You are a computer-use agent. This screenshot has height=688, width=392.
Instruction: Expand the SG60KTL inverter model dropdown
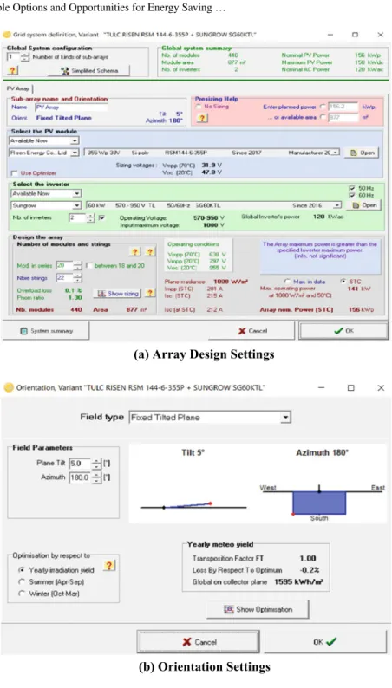tap(337, 205)
